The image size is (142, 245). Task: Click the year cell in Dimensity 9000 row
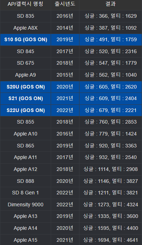coord(65,205)
